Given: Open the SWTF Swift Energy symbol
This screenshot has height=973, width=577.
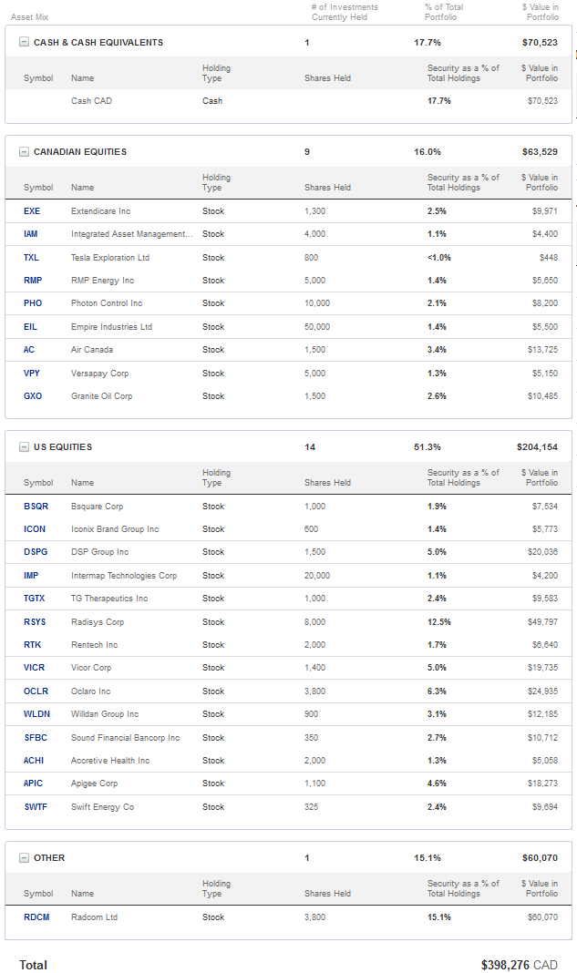Looking at the screenshot, I should click(36, 807).
